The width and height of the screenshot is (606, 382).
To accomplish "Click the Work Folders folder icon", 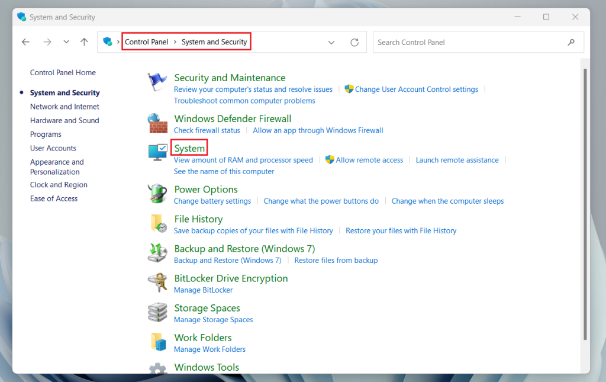I will pos(157,340).
